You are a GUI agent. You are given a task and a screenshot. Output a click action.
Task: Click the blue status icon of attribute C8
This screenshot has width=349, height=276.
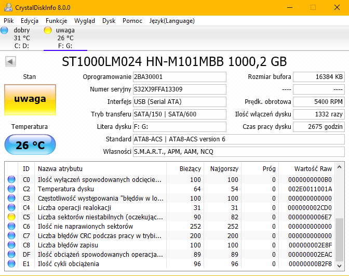(x=11, y=245)
